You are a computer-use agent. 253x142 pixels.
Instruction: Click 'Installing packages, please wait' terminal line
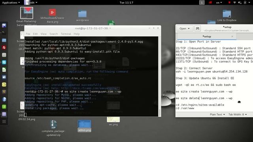click(55, 108)
